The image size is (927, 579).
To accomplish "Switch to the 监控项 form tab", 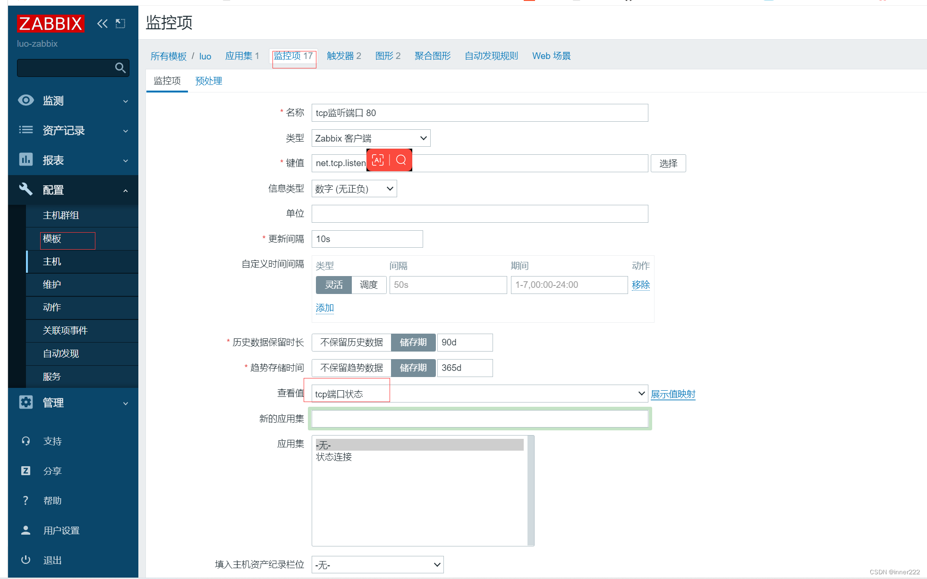I will [x=167, y=81].
